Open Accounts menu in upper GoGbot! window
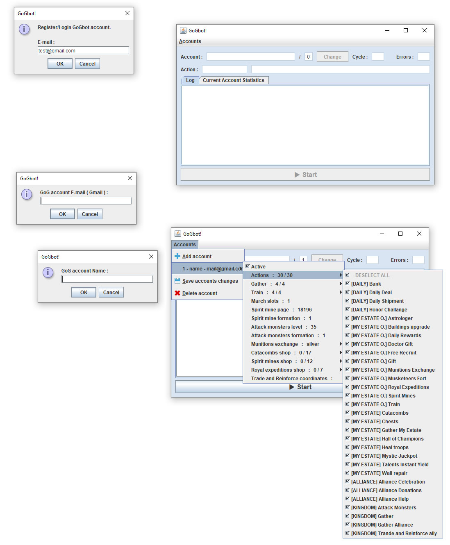 190,41
